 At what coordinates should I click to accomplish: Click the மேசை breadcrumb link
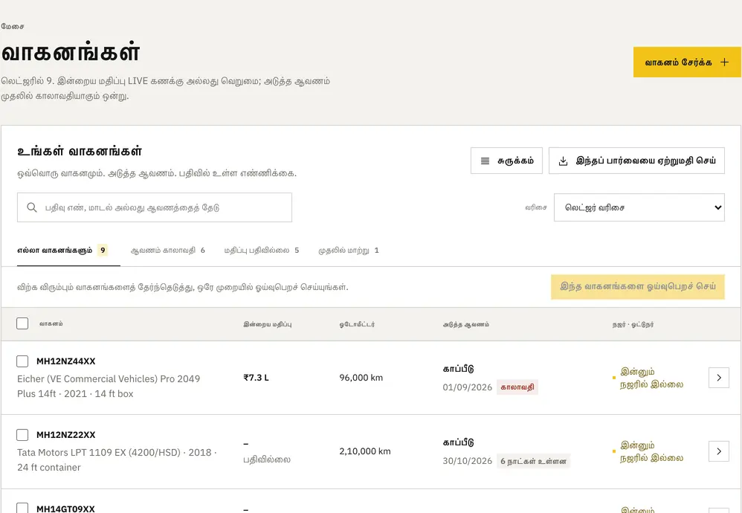[13, 27]
